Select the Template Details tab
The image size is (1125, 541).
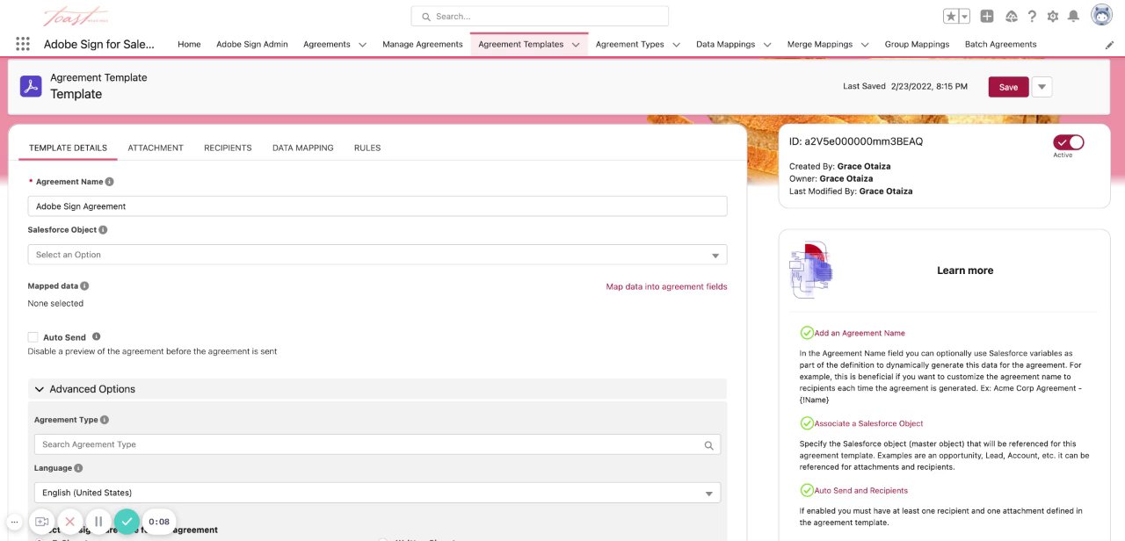tap(68, 148)
